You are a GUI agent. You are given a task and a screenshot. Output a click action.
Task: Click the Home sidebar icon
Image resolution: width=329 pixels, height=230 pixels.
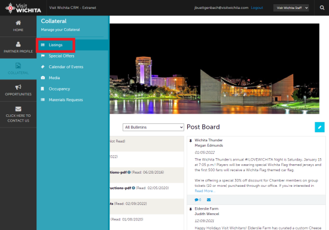point(19,23)
